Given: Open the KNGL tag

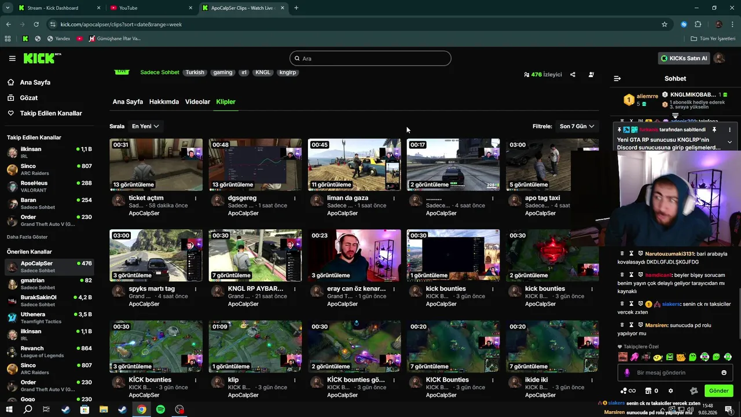Looking at the screenshot, I should tap(263, 72).
